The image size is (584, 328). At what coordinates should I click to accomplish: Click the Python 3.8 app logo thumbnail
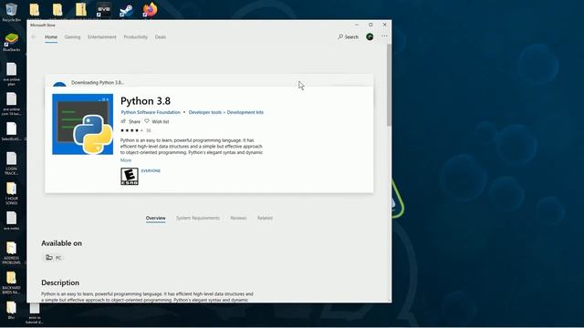(x=83, y=124)
